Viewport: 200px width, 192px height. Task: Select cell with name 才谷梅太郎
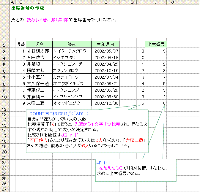click(x=39, y=51)
